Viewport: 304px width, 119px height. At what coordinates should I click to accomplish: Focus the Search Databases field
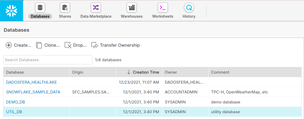(x=48, y=60)
